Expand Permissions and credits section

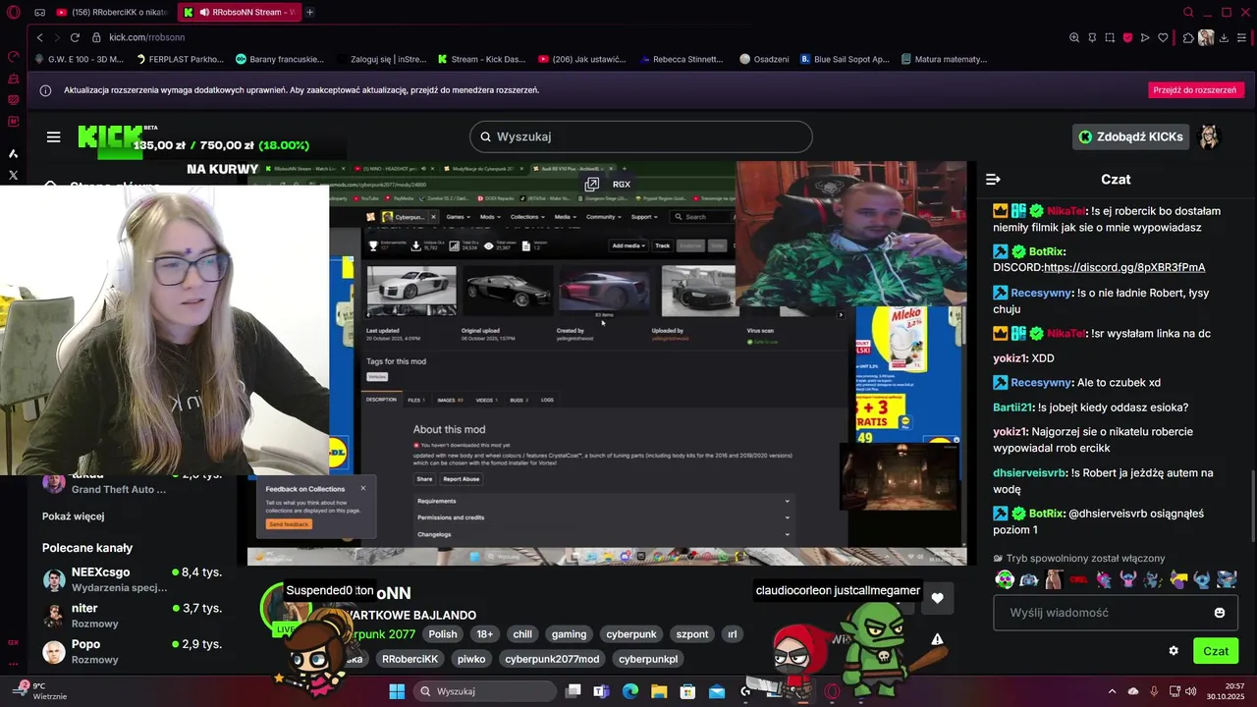click(x=603, y=517)
